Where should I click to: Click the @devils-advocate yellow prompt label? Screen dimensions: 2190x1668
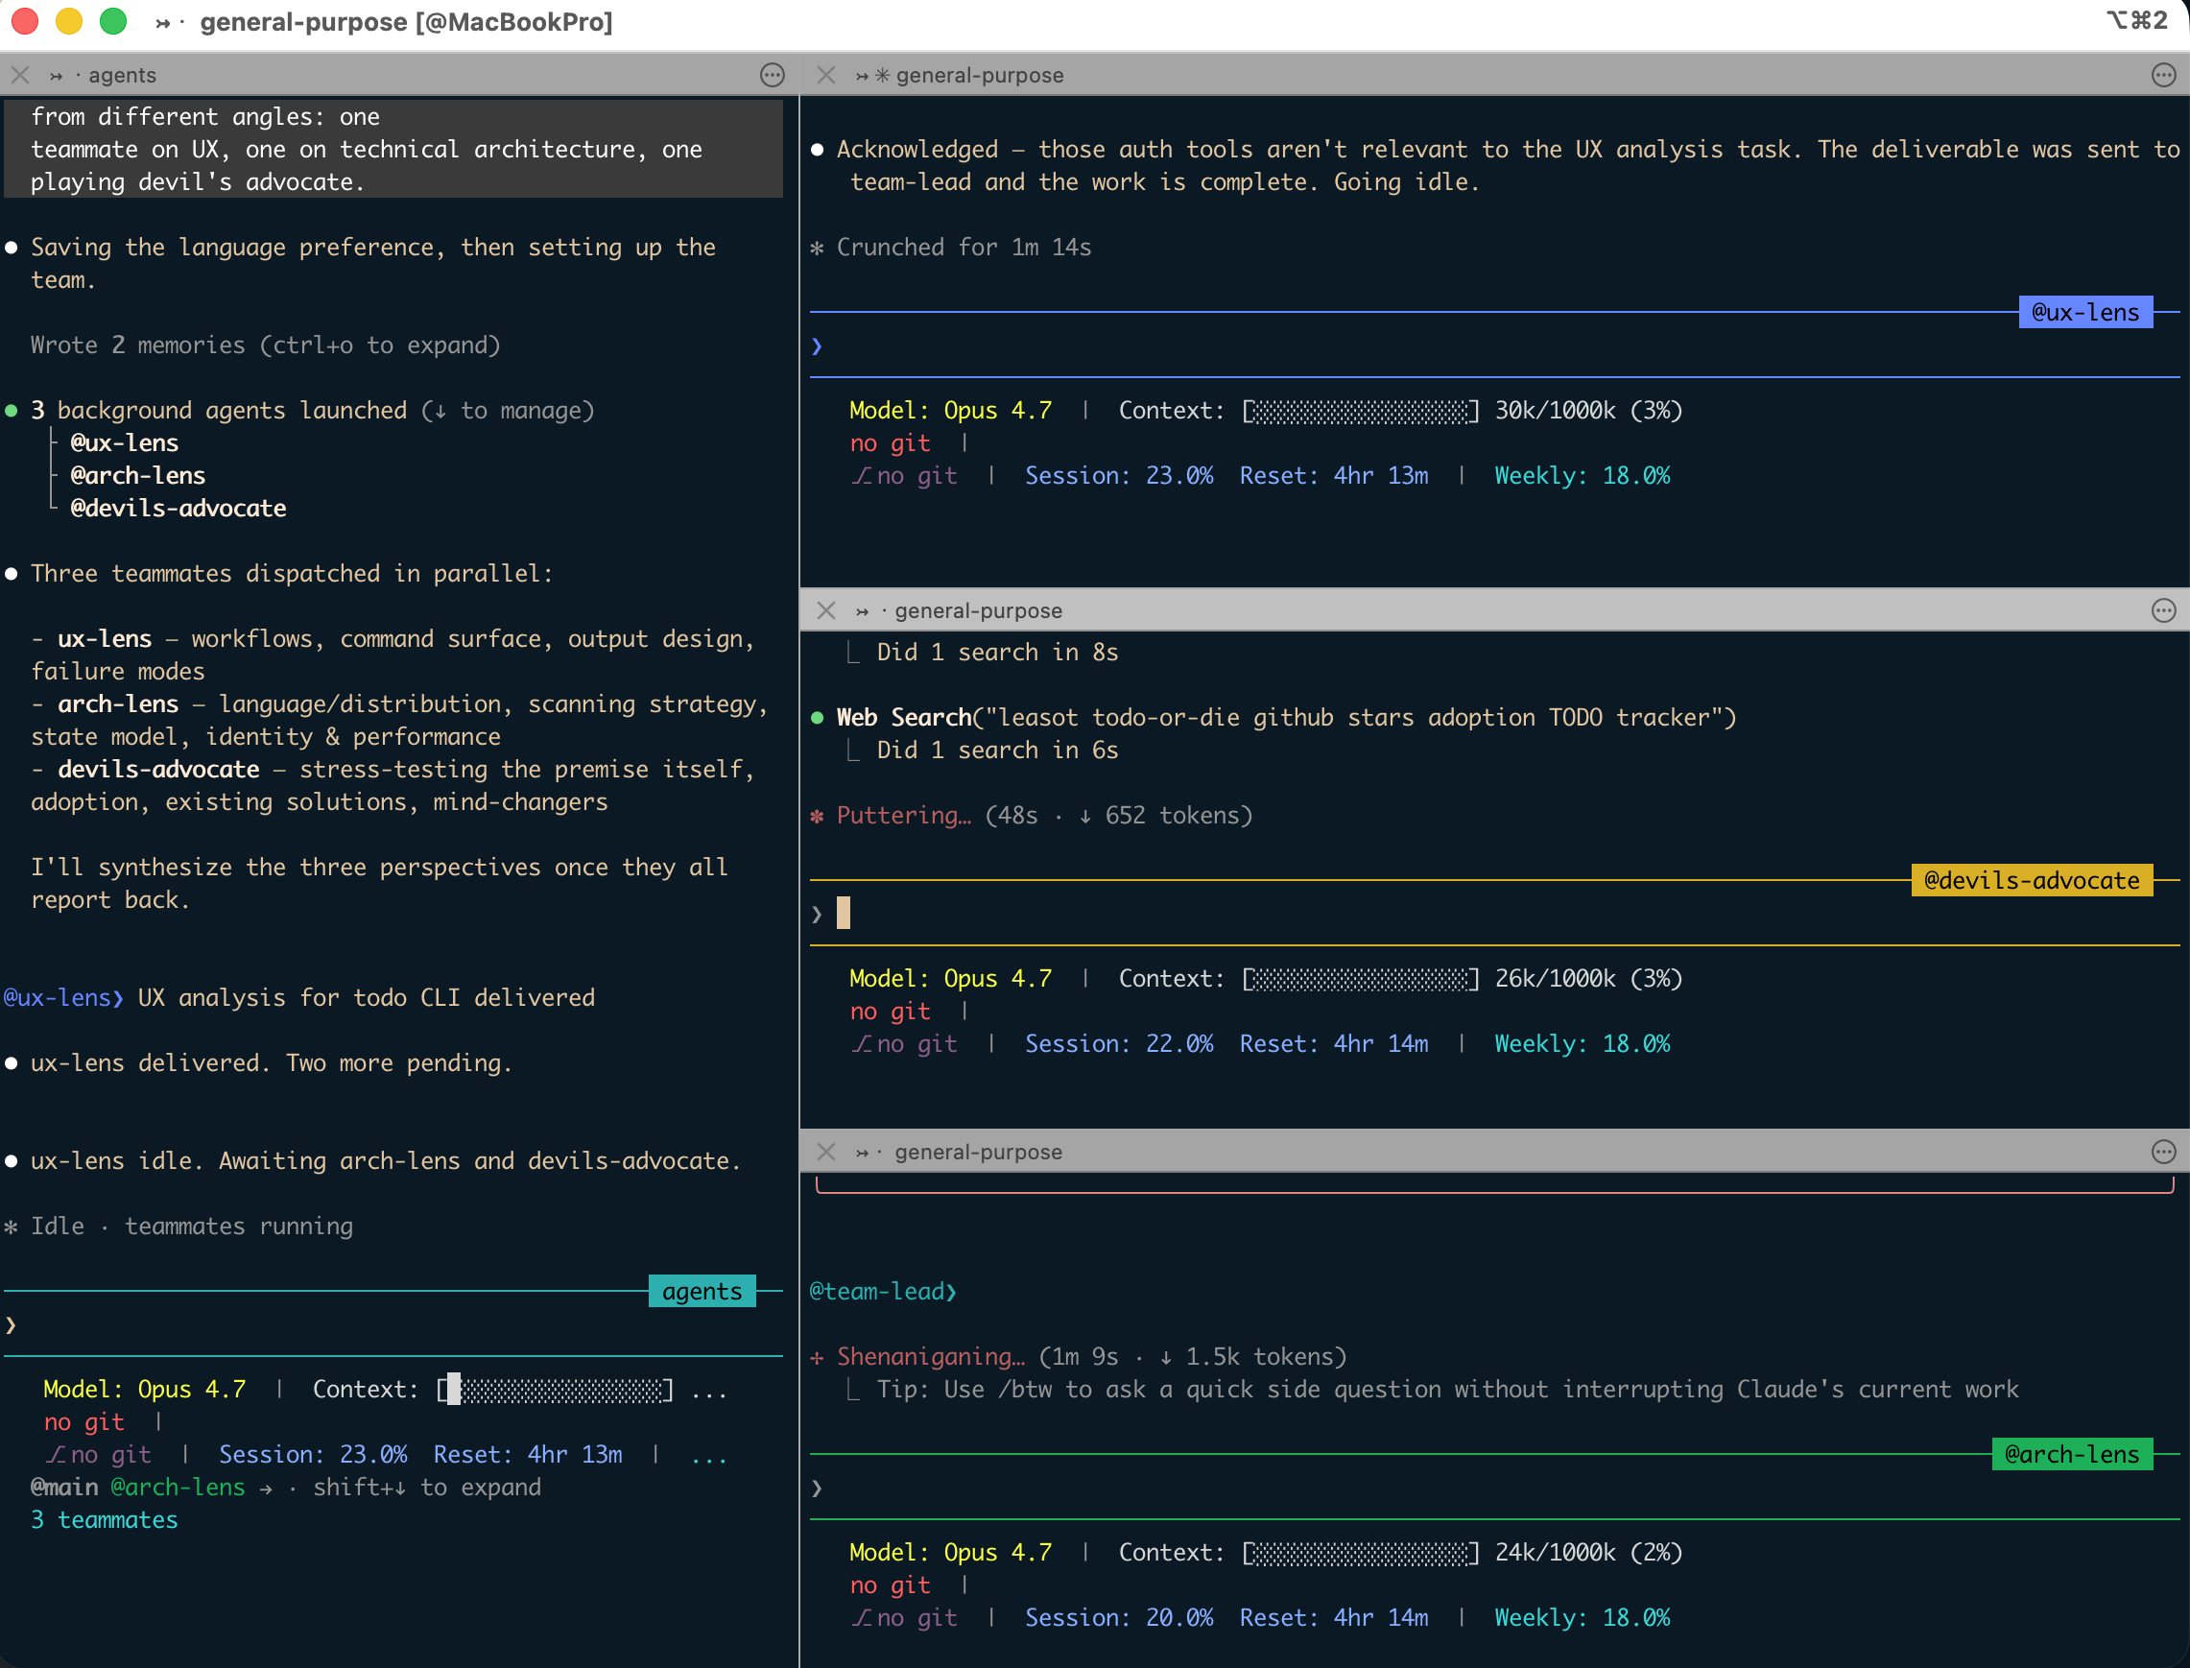[2031, 880]
